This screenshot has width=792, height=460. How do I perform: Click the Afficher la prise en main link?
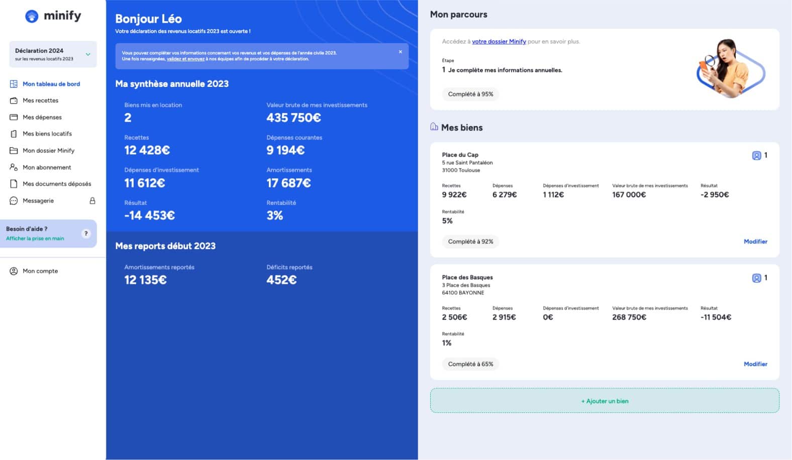coord(35,239)
